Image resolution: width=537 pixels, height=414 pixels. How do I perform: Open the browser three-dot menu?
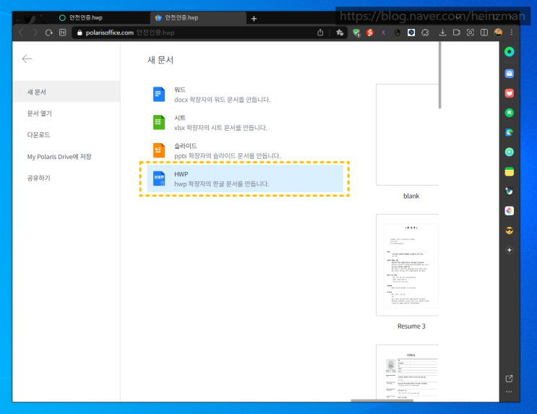click(x=511, y=33)
